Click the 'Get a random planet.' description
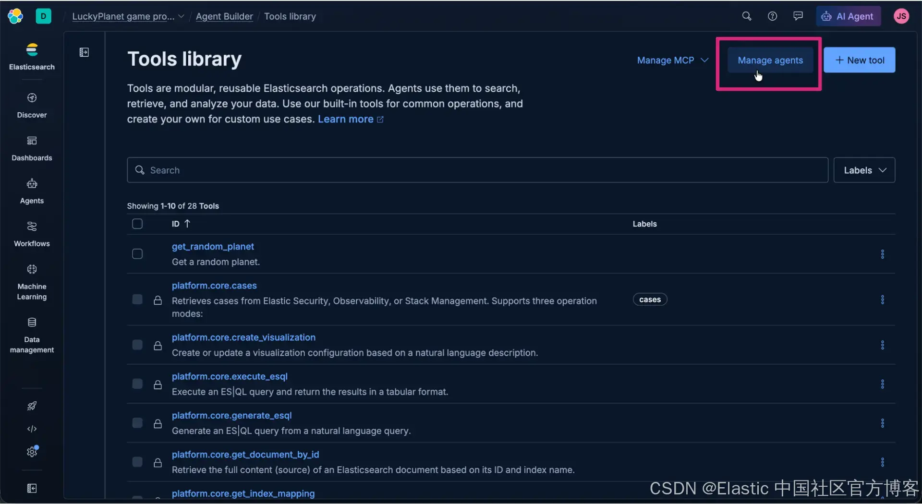The image size is (922, 504). [x=216, y=262]
